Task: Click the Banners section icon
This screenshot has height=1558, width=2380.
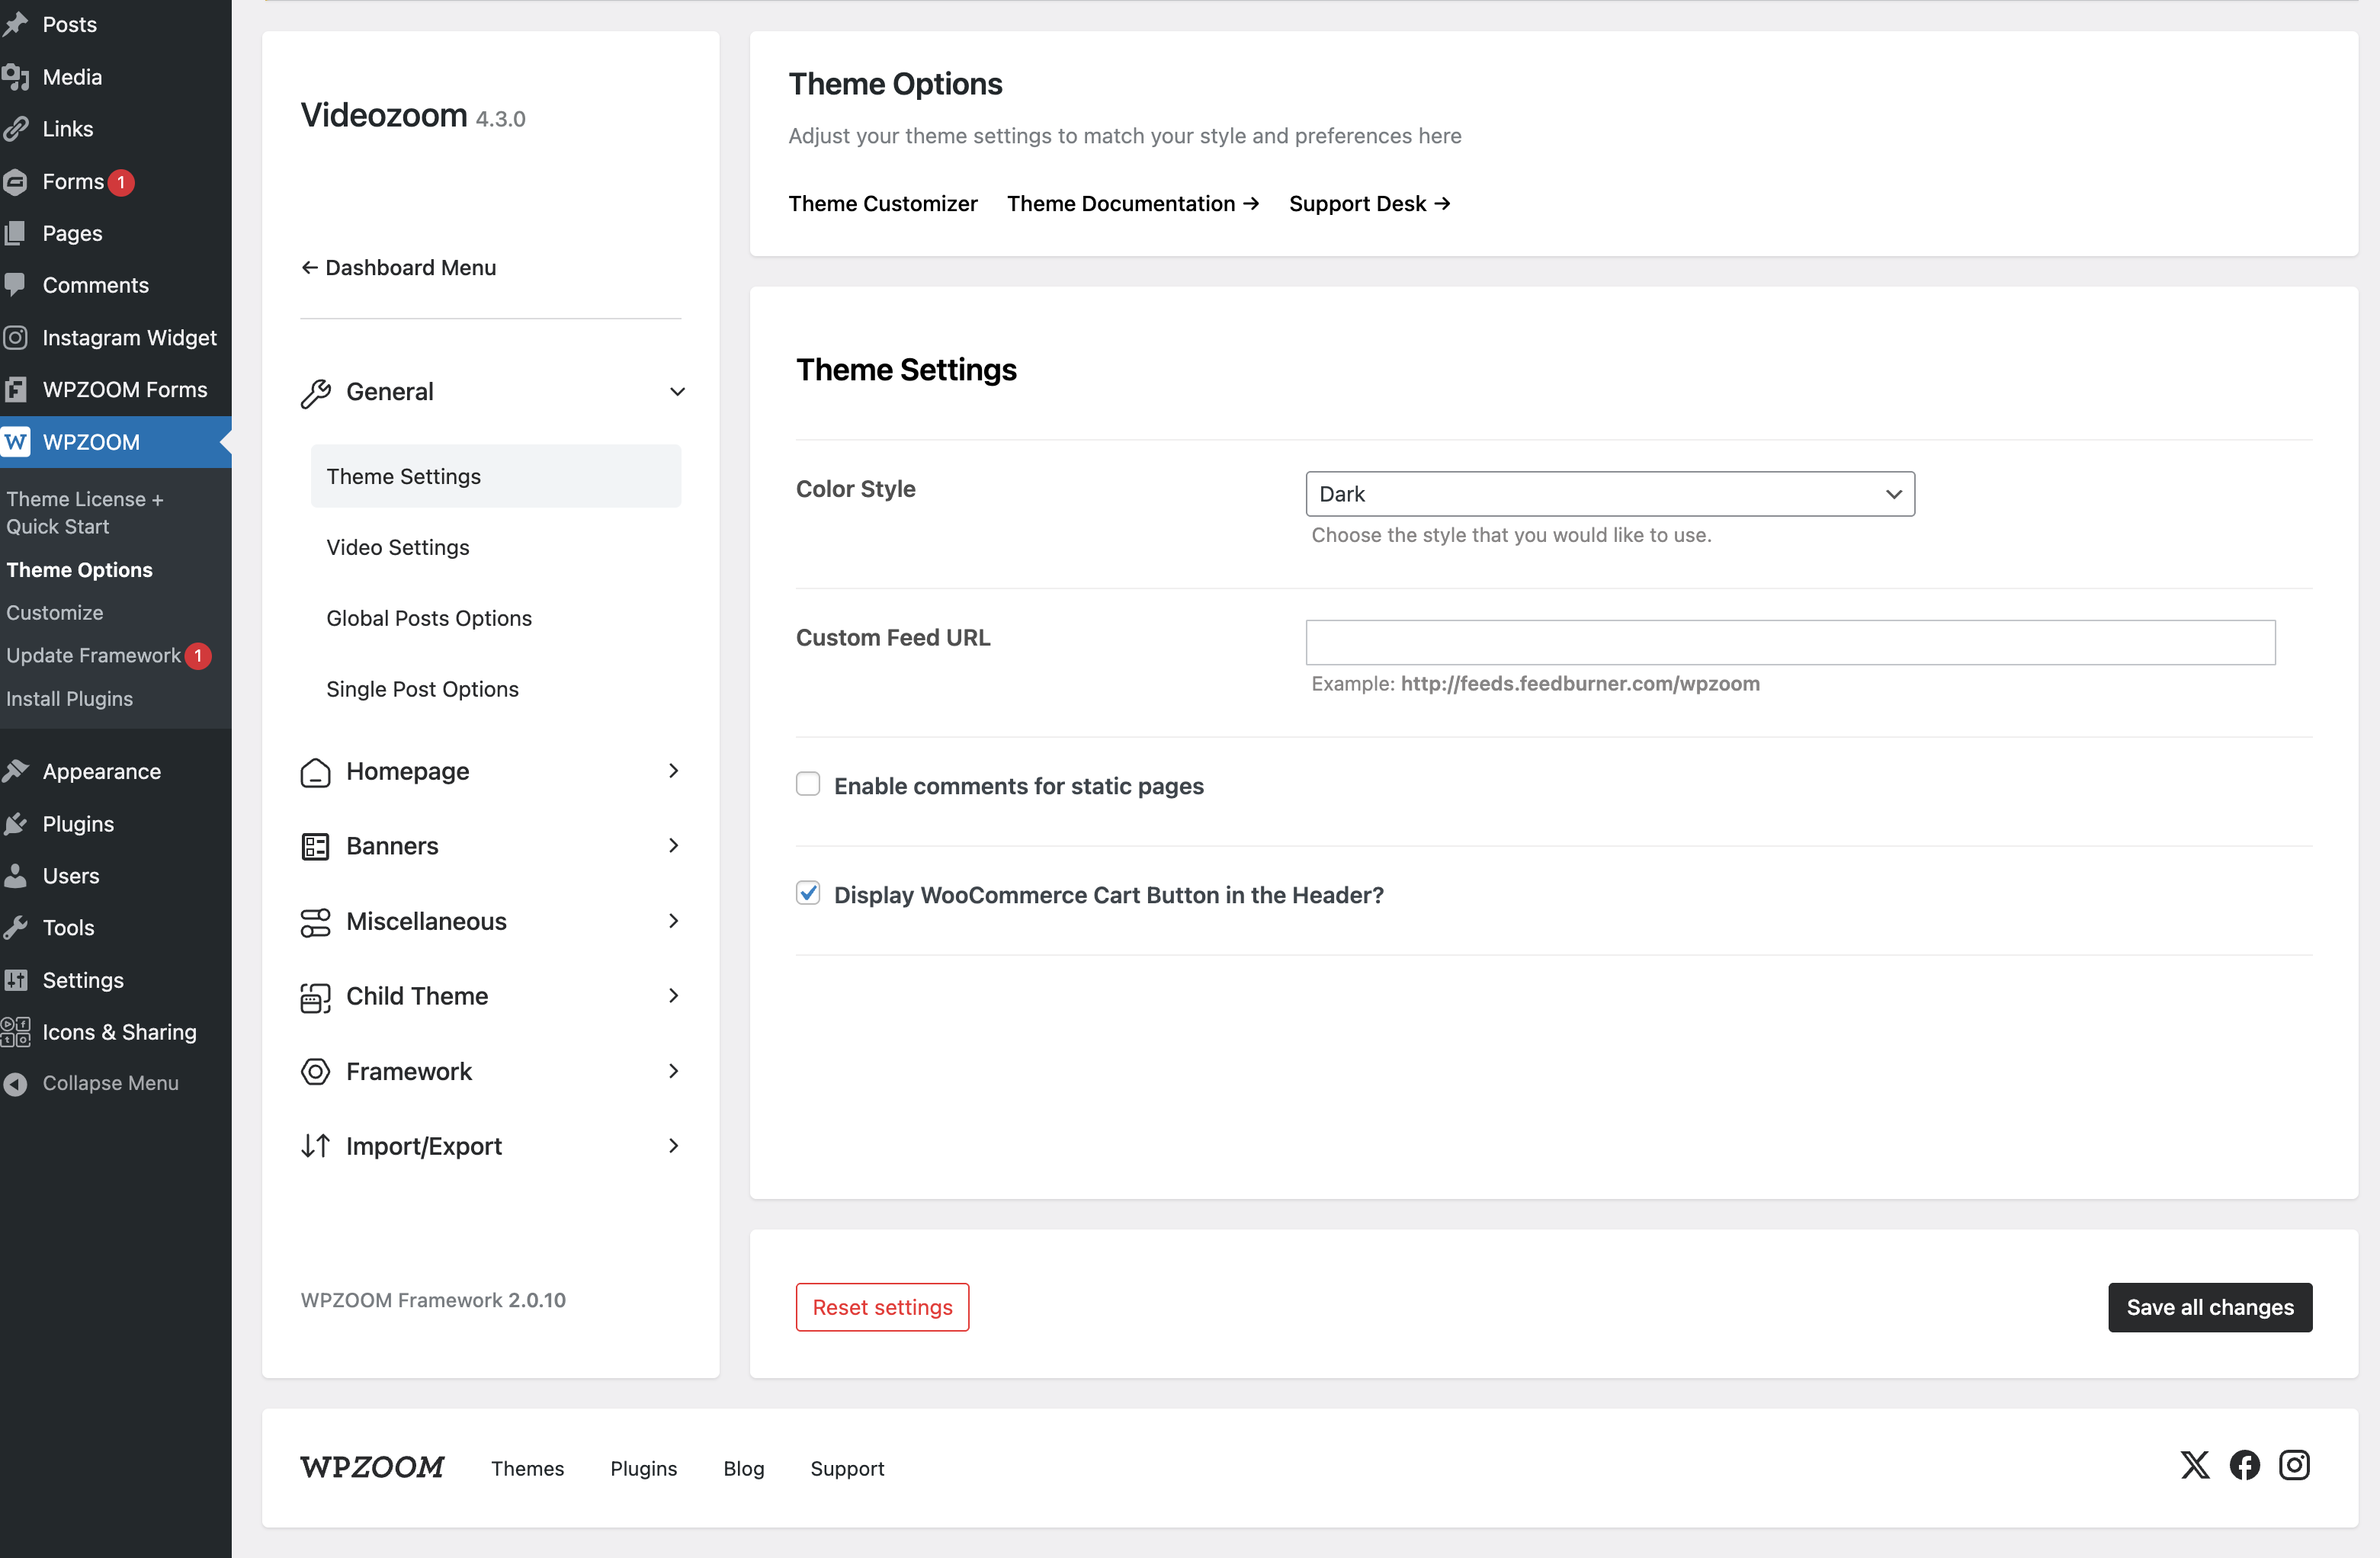Action: pyautogui.click(x=315, y=847)
